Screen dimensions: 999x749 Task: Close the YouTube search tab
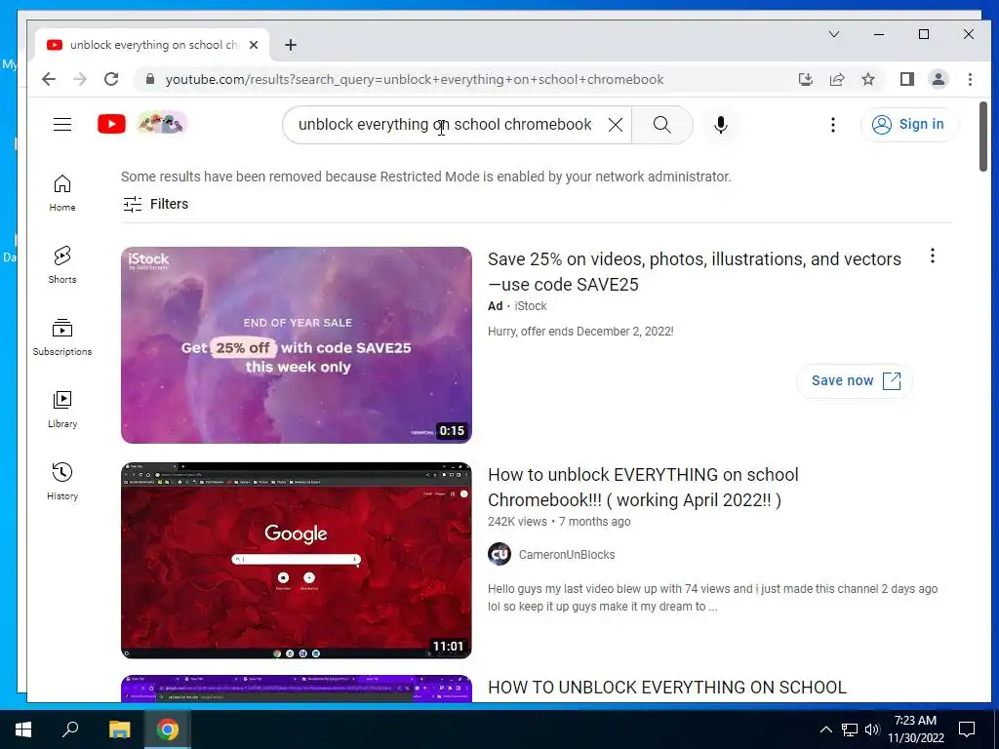[x=254, y=45]
